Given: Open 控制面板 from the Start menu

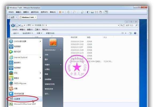Looking at the screenshot, I should [48, 79].
